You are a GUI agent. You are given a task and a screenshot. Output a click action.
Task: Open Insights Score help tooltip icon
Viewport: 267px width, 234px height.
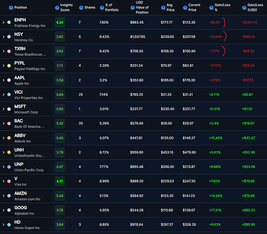coord(57,8)
